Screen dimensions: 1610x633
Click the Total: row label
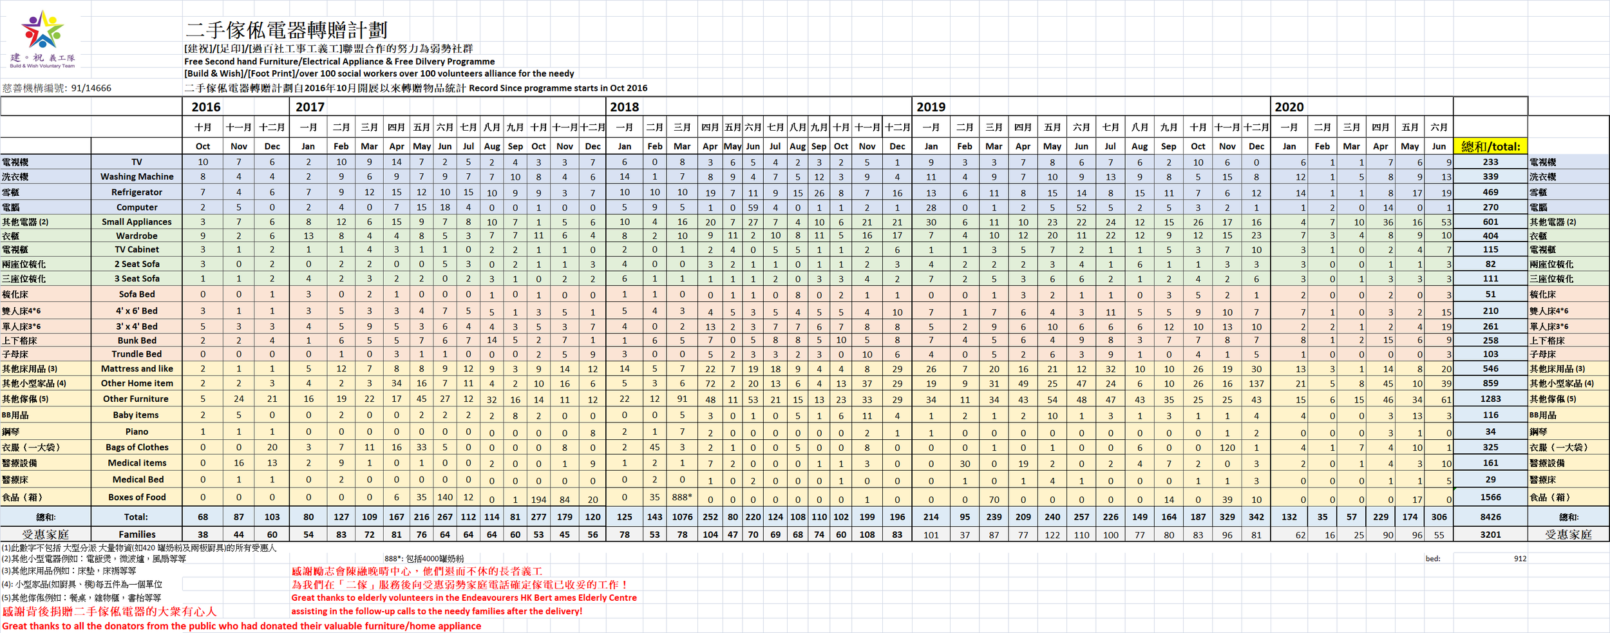coord(137,516)
